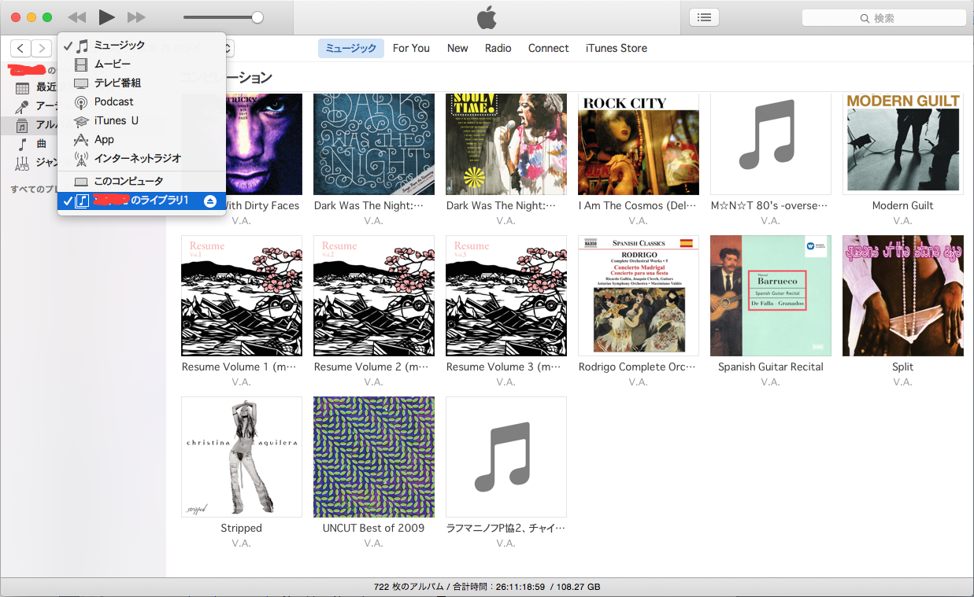Pick iTunes U in the media menu

tap(117, 120)
